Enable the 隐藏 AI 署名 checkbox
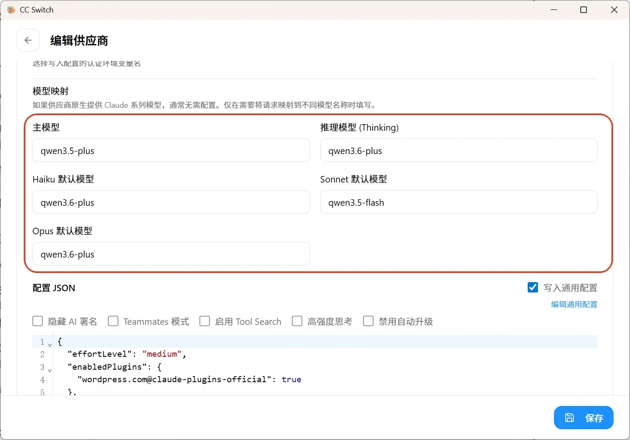This screenshot has height=440, width=630. (x=38, y=321)
